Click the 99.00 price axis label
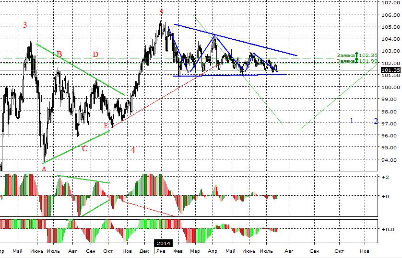Viewport: 402px width, 258px height. (390, 99)
